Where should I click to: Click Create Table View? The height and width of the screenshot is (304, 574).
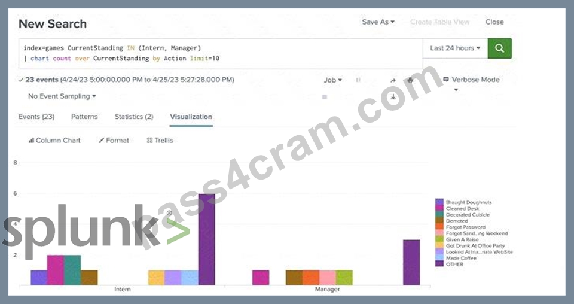pyautogui.click(x=439, y=22)
